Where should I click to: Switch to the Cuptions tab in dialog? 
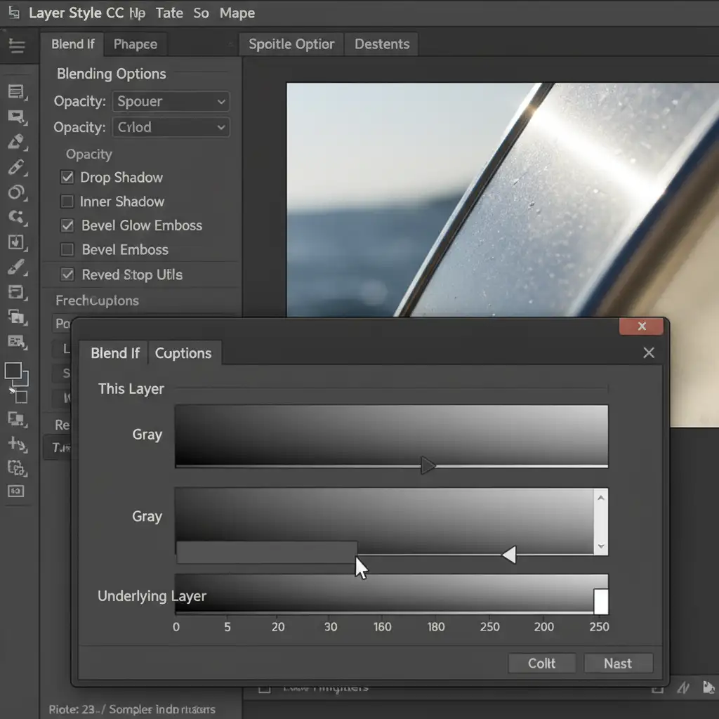click(183, 353)
